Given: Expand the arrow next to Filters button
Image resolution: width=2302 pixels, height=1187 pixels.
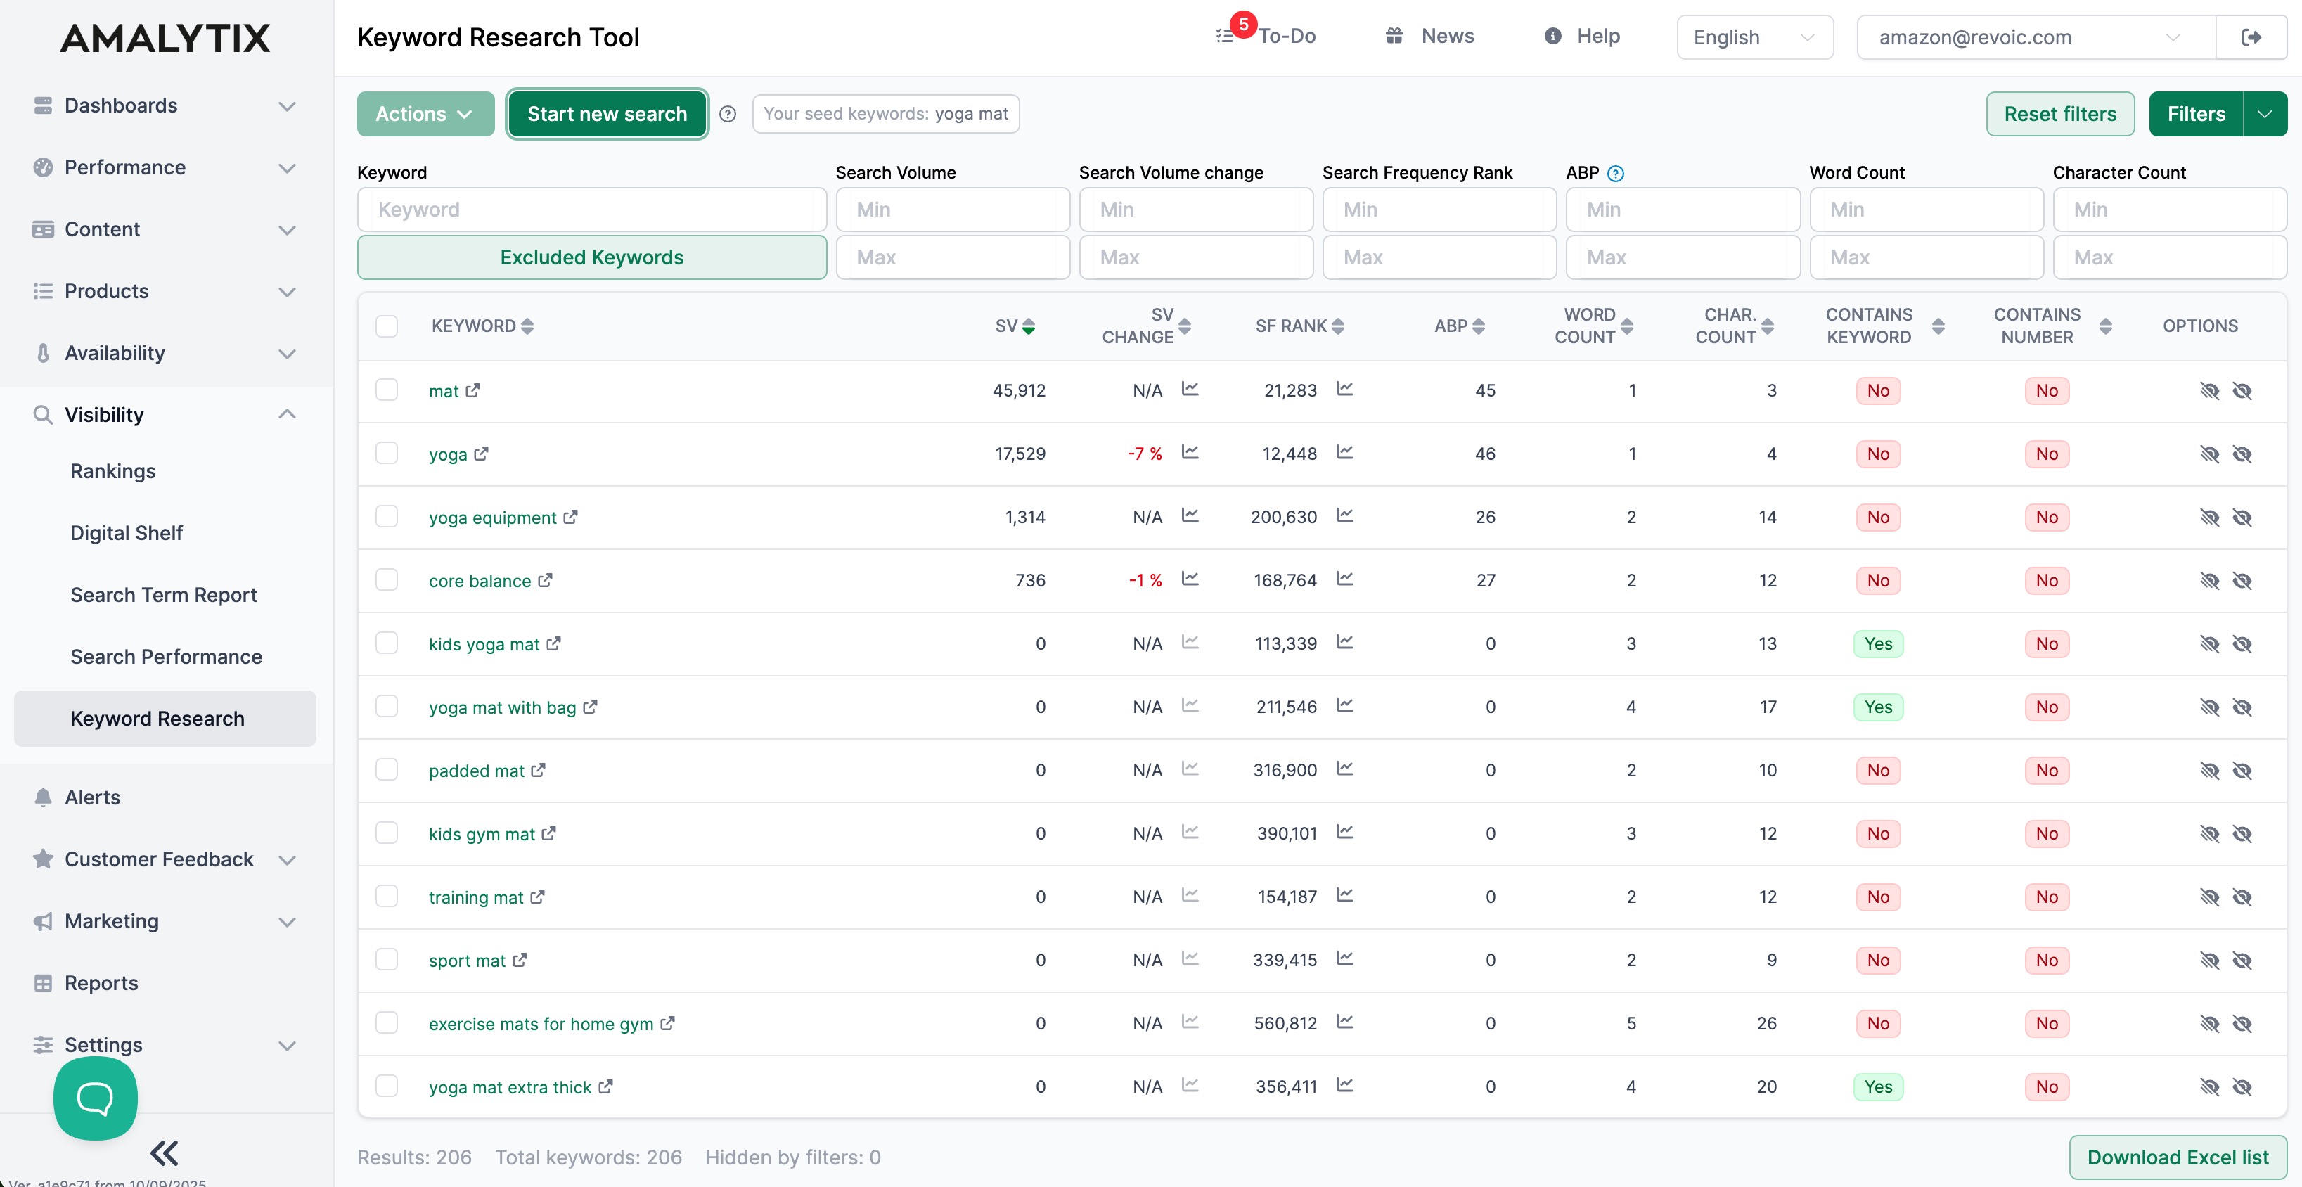Looking at the screenshot, I should (x=2265, y=115).
